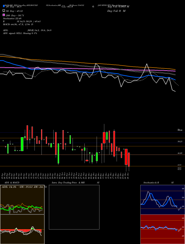The width and height of the screenshot is (185, 244).
Task: Click the RSI 14/5 value line
Action: pyautogui.click(x=22, y=21)
